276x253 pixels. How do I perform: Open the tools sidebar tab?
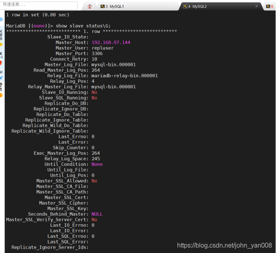click(x=2, y=58)
